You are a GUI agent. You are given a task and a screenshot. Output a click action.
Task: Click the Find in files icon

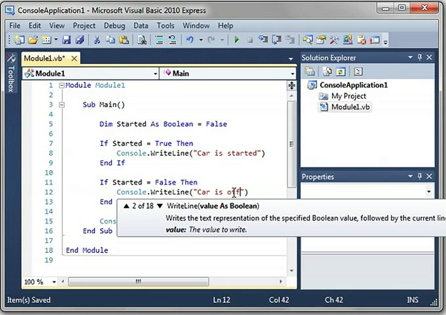142,40
